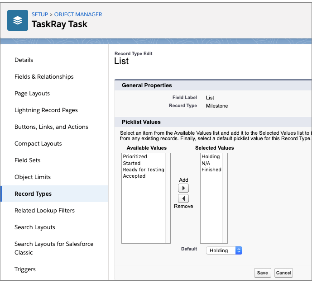This screenshot has width=312, height=283.
Task: Open Compact Layouts
Action: tap(38, 144)
